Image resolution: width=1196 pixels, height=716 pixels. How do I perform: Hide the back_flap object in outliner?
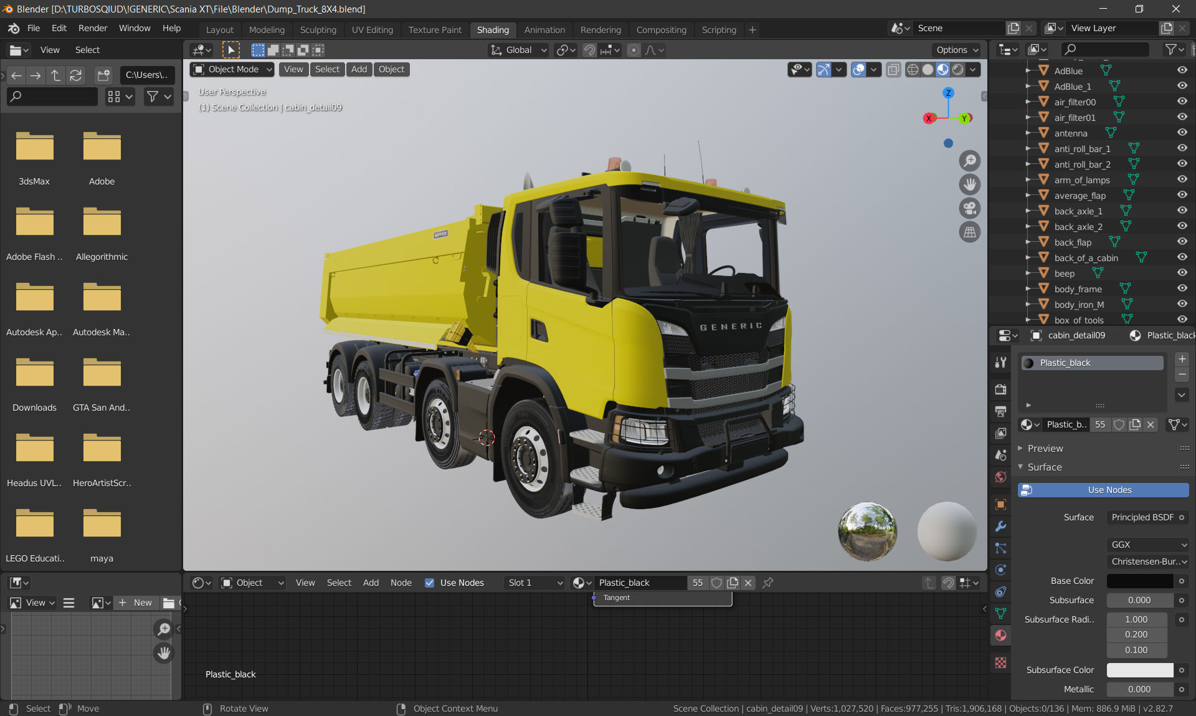1182,242
